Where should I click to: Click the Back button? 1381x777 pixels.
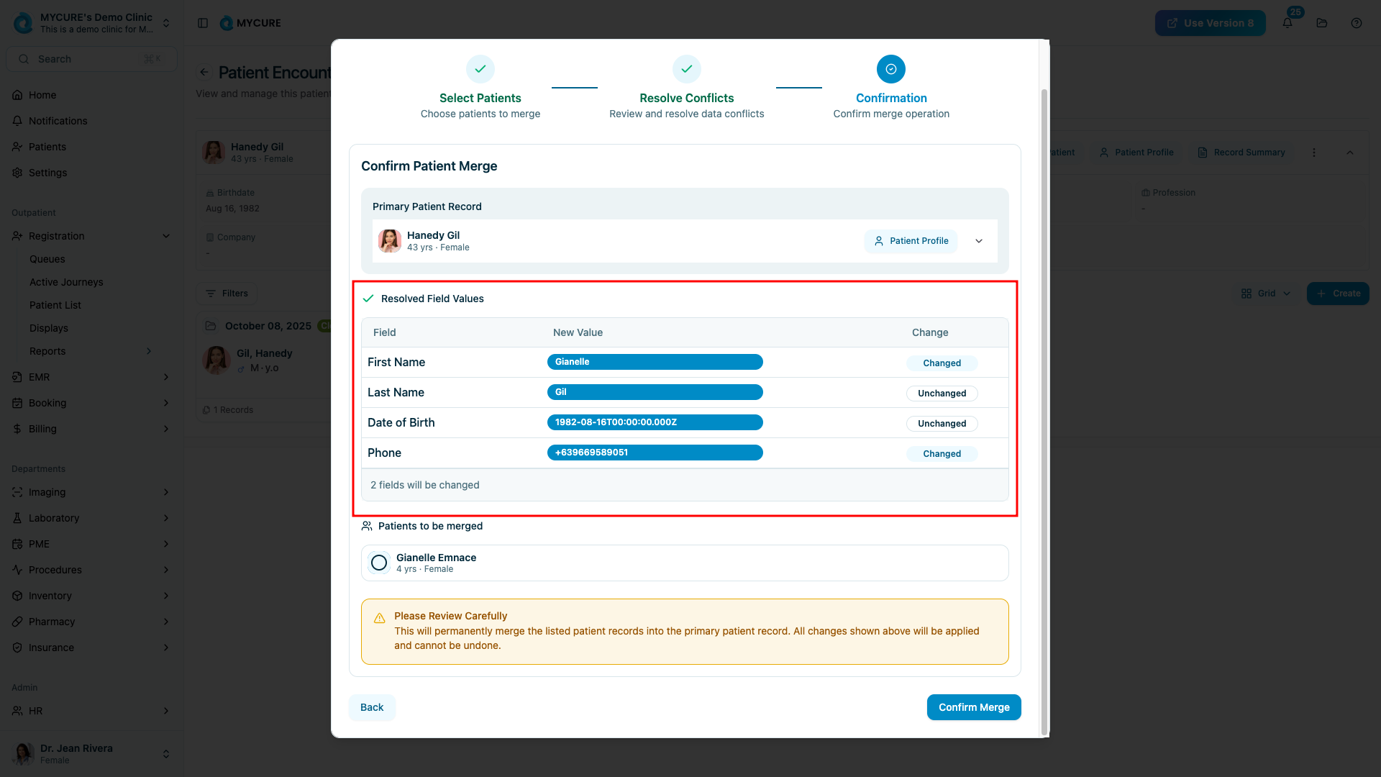click(372, 707)
